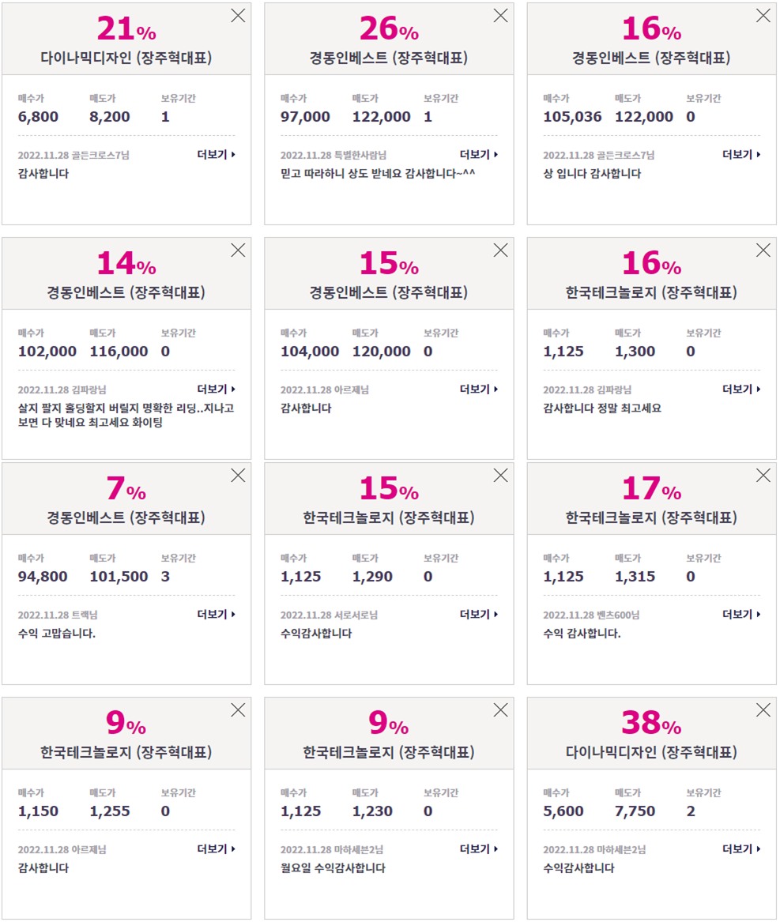Dismiss the 9% card by 마하세븐2님

click(x=500, y=710)
